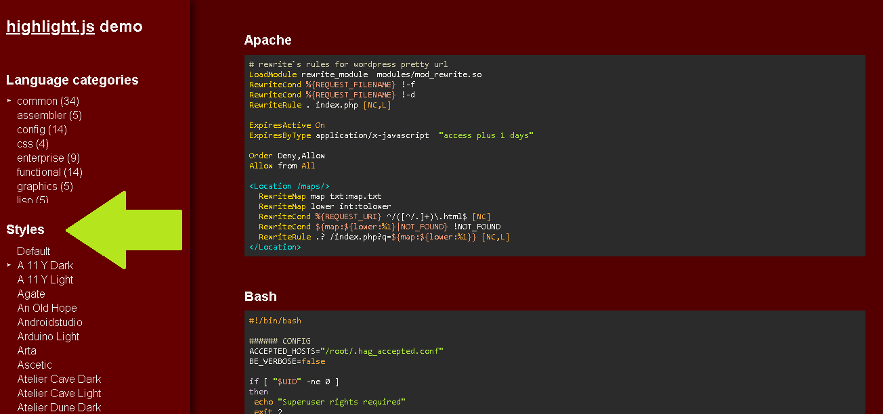
Task: Apply the A 11 Y Light style
Action: coord(45,279)
